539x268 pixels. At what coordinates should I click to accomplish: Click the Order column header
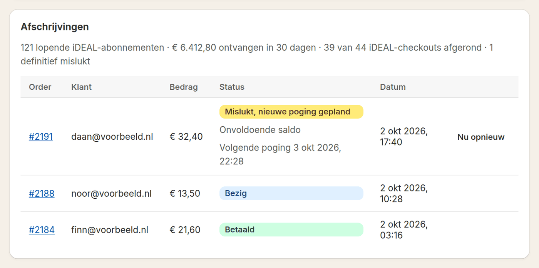coord(40,87)
